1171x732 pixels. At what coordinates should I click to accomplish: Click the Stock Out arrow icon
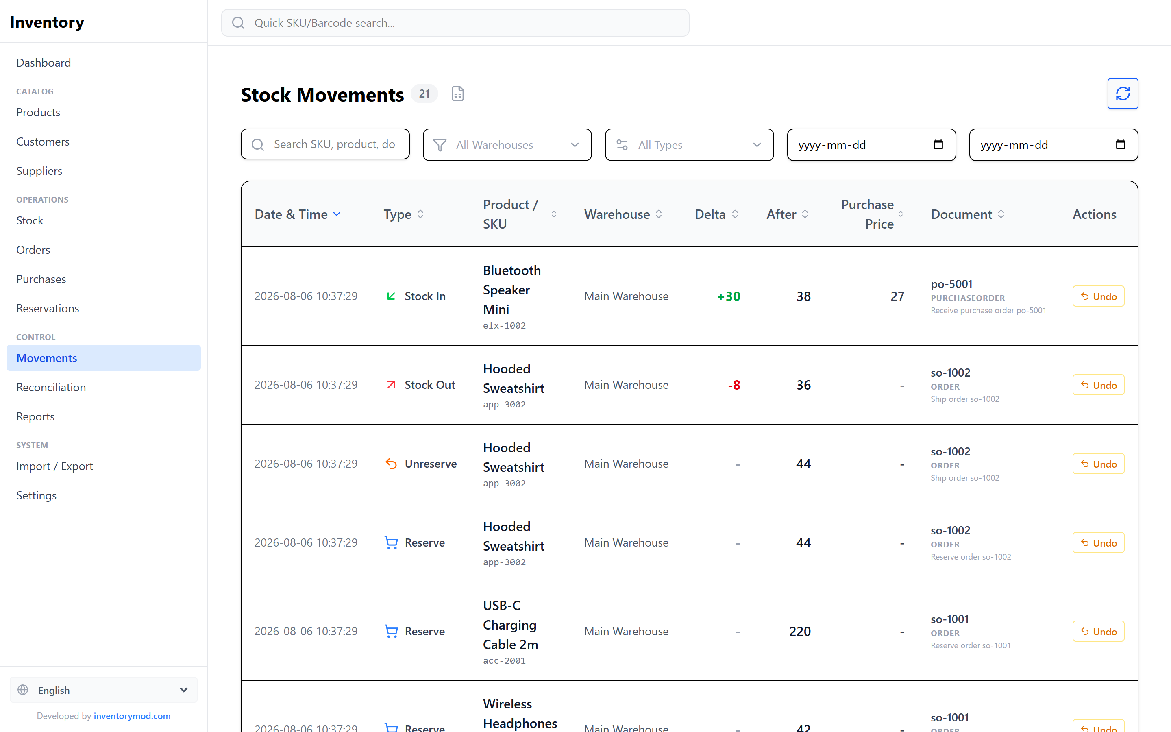point(391,384)
